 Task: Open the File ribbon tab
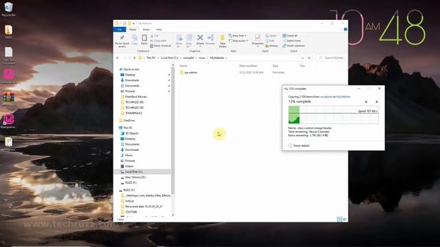(x=120, y=30)
